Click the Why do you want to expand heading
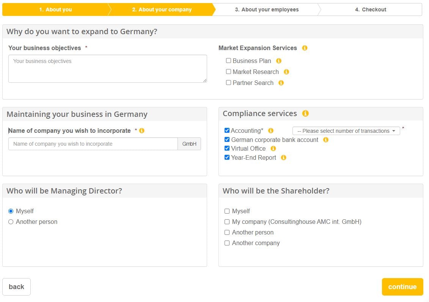429x302 pixels. 82,31
